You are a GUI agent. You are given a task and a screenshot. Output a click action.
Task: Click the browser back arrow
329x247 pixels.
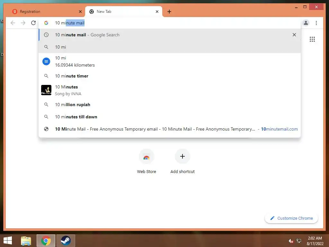coord(13,23)
